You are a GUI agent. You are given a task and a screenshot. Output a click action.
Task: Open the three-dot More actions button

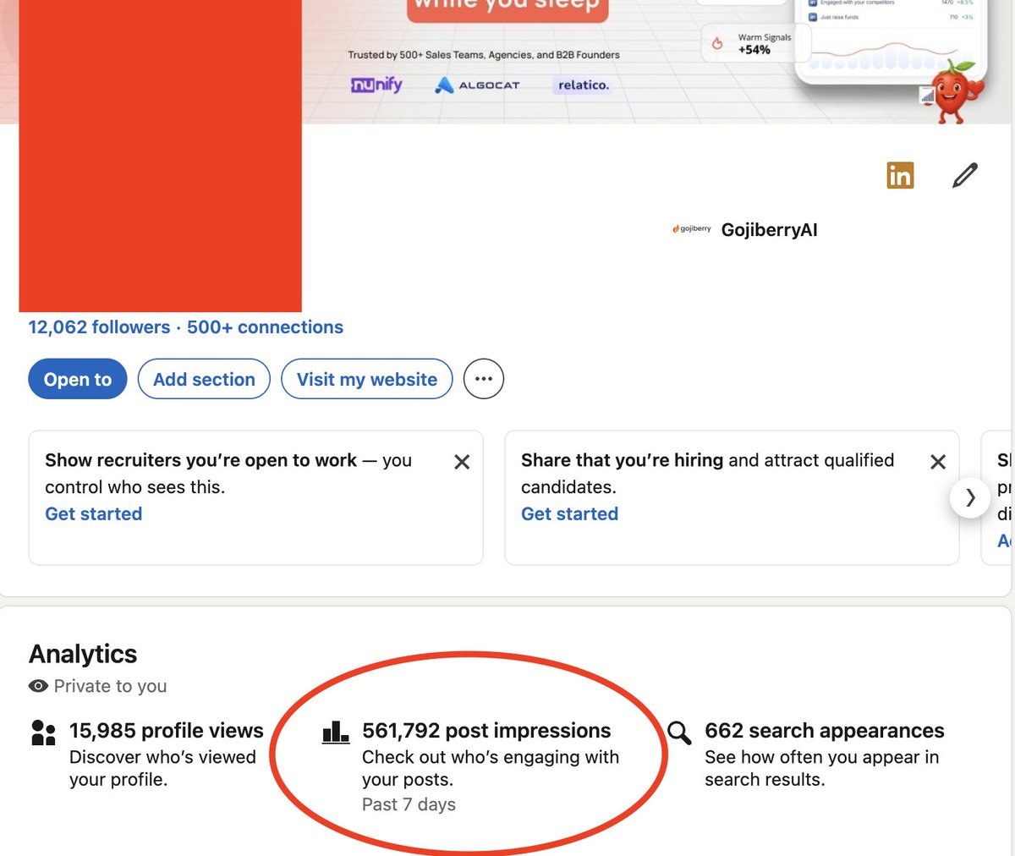tap(484, 379)
